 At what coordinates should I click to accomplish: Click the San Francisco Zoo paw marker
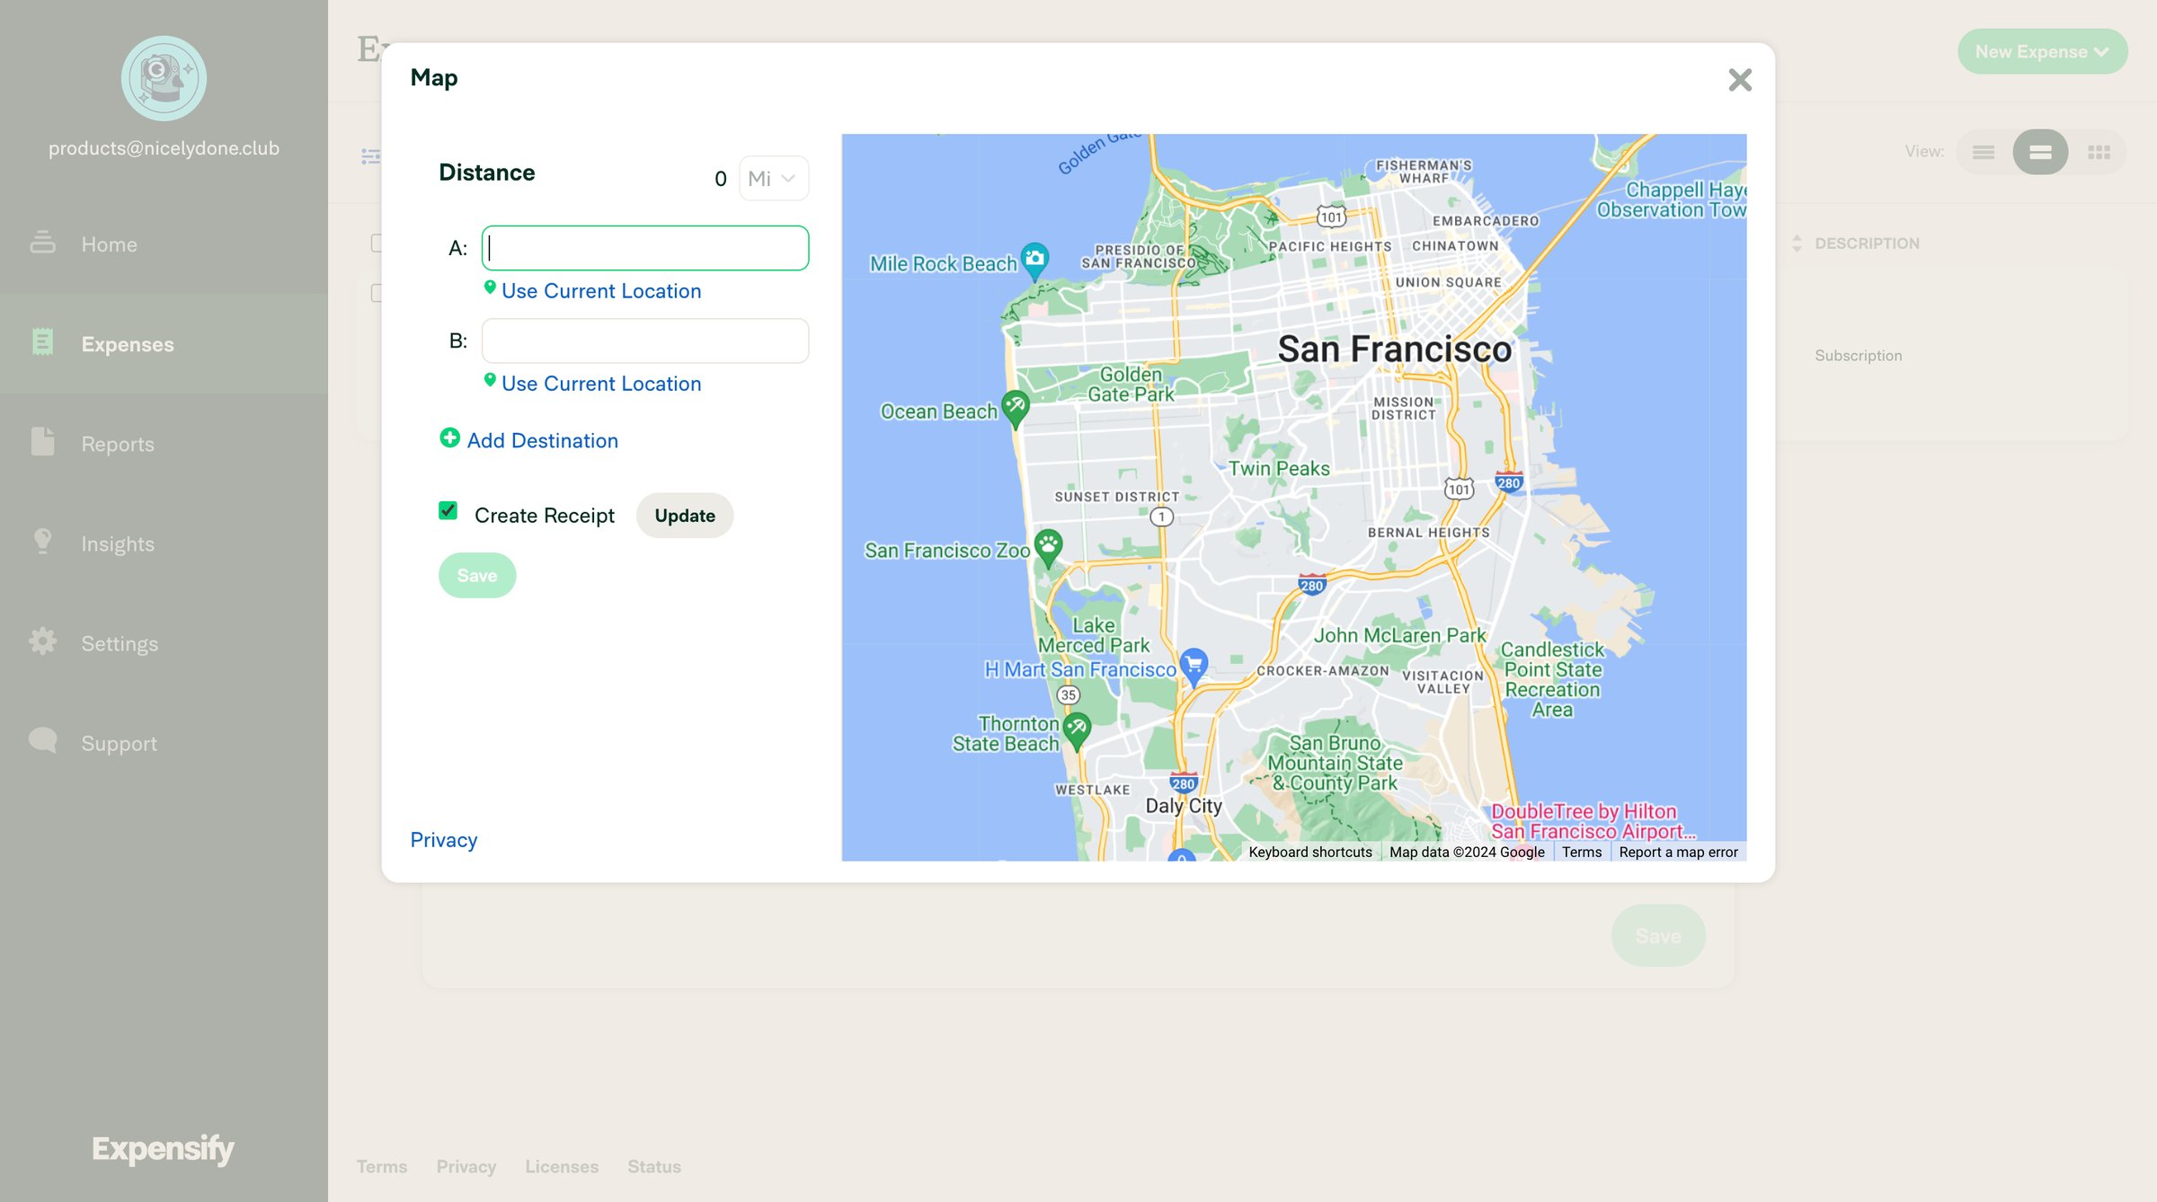(1048, 546)
